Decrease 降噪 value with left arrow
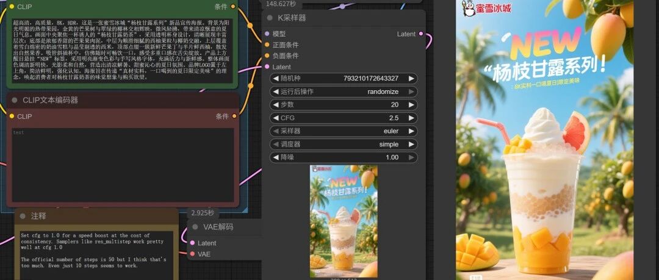659x280 pixels. click(x=276, y=157)
